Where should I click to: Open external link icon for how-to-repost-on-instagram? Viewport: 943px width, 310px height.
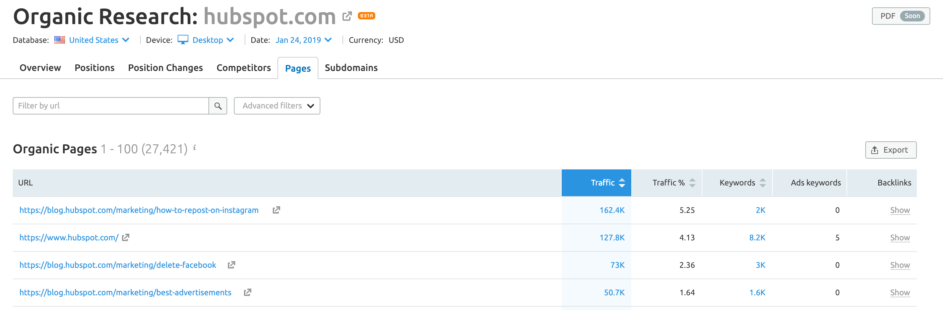(x=276, y=210)
